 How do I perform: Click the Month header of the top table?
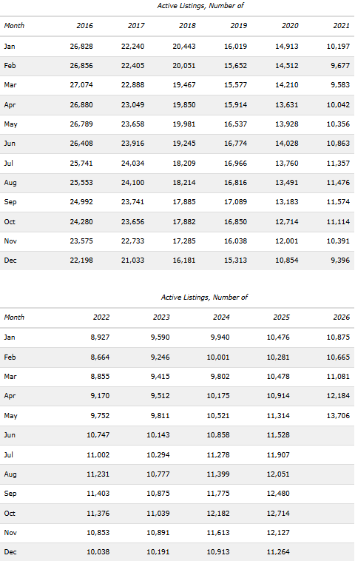coord(14,26)
